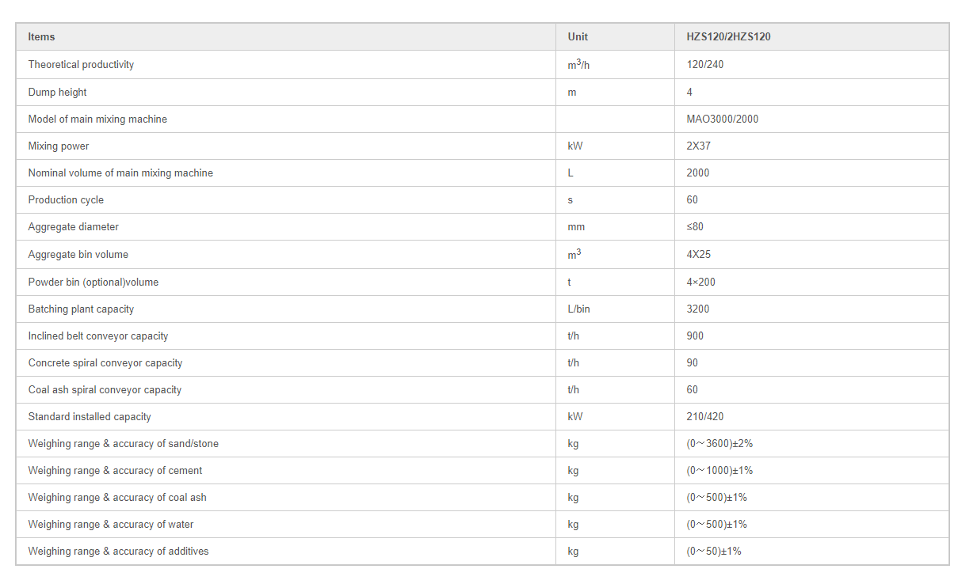958x584 pixels.
Task: Select the Aggregate bin volume label
Action: tap(78, 255)
